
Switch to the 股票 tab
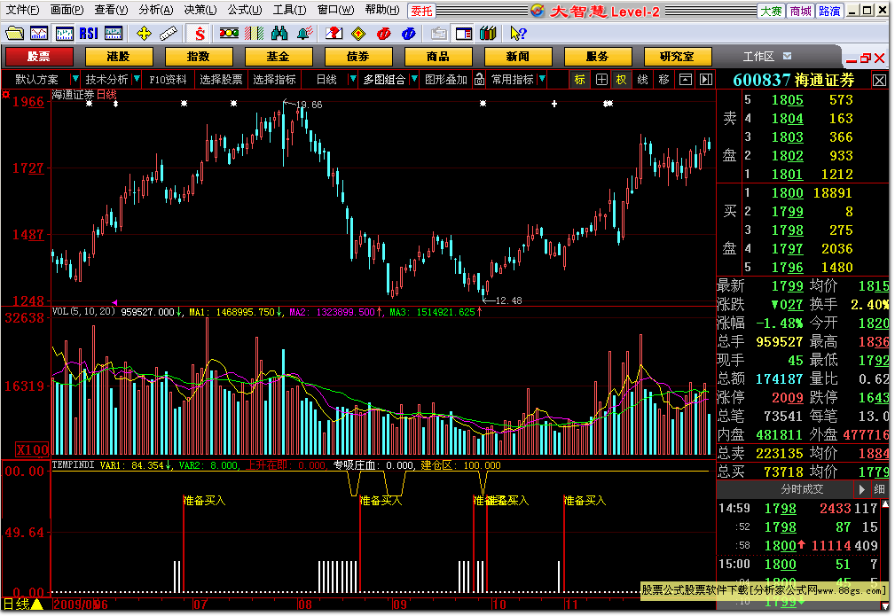pyautogui.click(x=39, y=57)
